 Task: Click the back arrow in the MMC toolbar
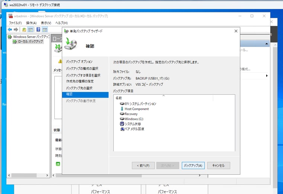click(x=10, y=29)
